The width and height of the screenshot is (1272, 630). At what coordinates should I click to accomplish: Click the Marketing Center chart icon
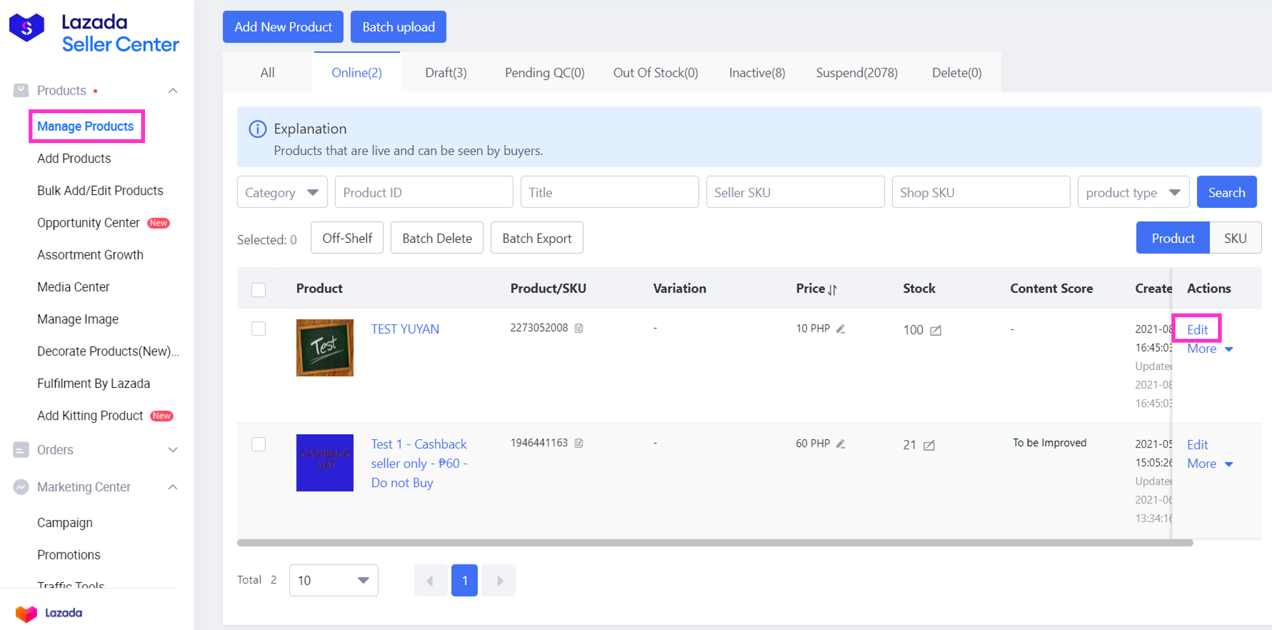[x=21, y=487]
